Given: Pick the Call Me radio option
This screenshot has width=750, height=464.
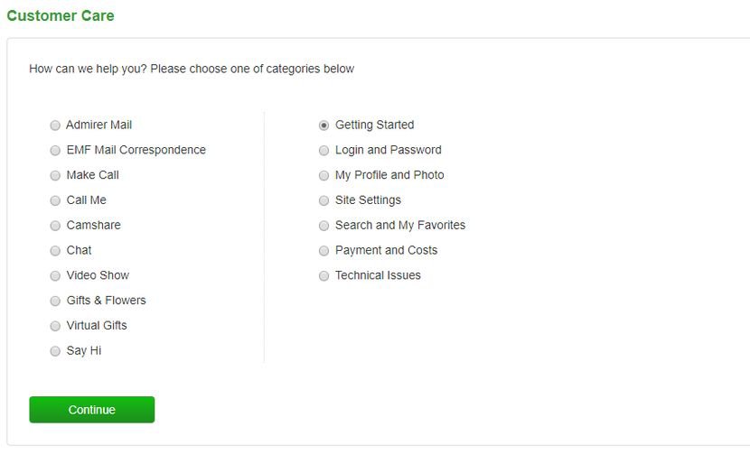Looking at the screenshot, I should [55, 200].
